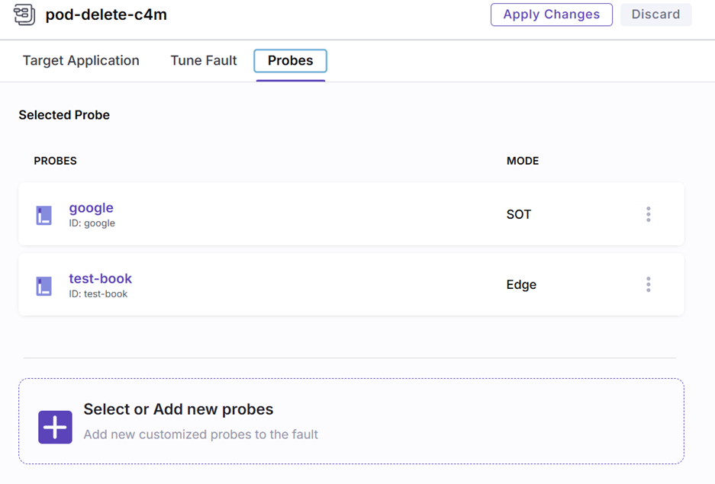Click the MODE column header
This screenshot has height=484, width=715.
tap(522, 161)
